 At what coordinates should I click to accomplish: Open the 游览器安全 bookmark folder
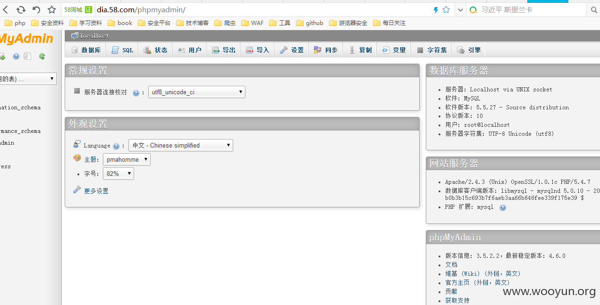(348, 23)
